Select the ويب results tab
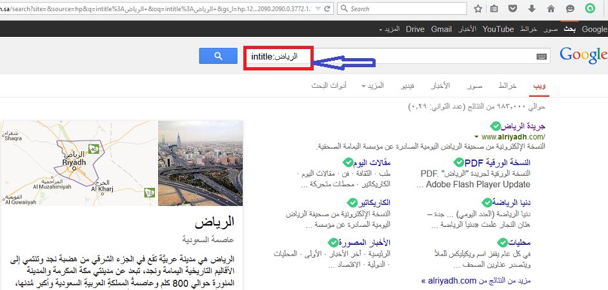The width and height of the screenshot is (608, 290). click(540, 86)
